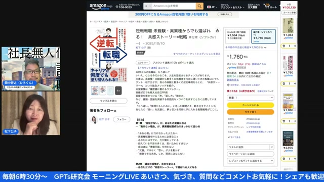The image size is (324, 182).
Task: Open author link under the book title
Action: click(140, 48)
